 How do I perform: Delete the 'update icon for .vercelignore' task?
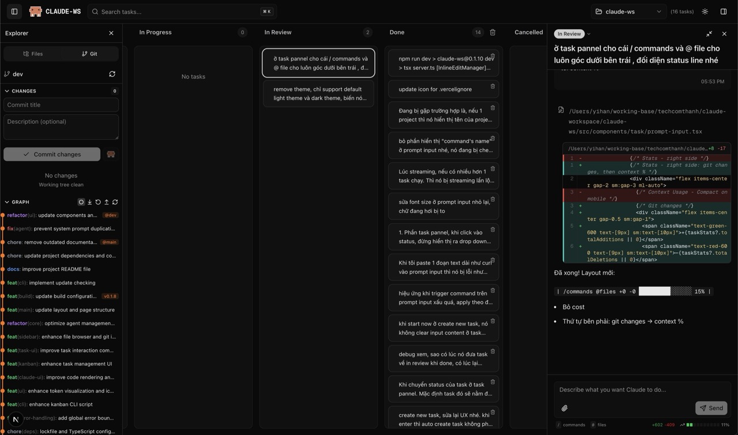coord(492,86)
